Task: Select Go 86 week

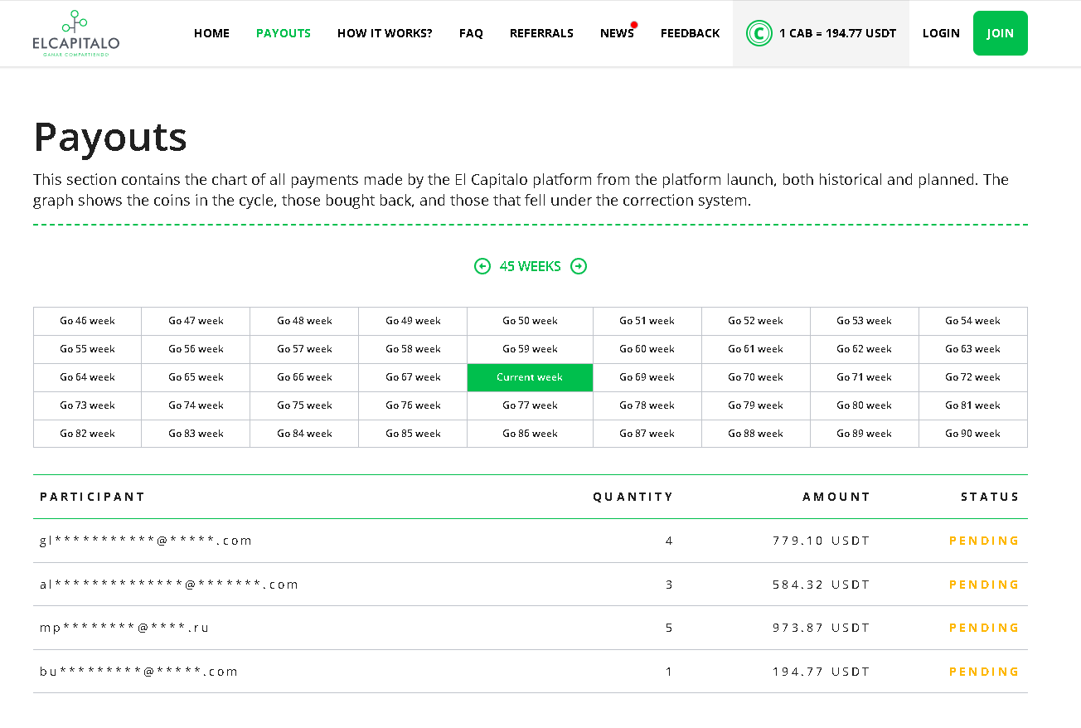Action: click(530, 434)
